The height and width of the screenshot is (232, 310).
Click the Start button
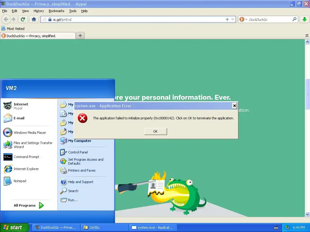[14, 227]
